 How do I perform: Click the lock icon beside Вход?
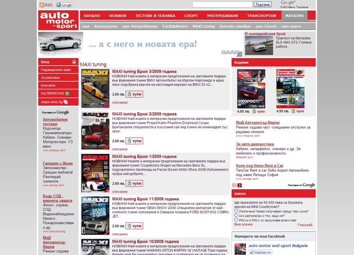[74, 62]
